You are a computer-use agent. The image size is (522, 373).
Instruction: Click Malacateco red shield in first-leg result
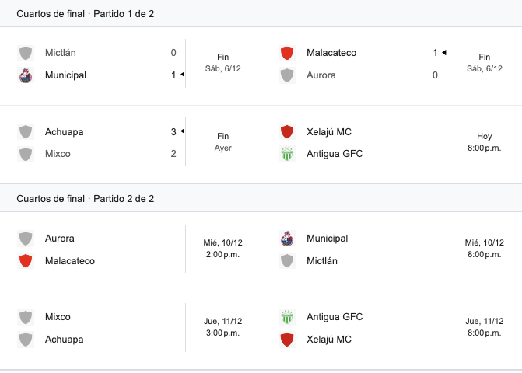click(x=287, y=53)
